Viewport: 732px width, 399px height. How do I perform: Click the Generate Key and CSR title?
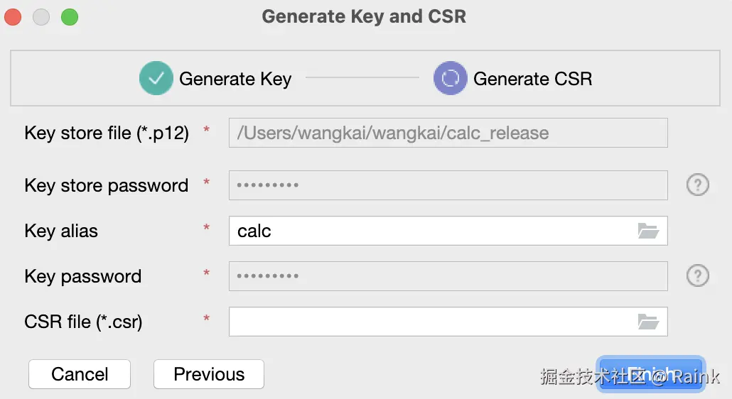click(x=364, y=16)
